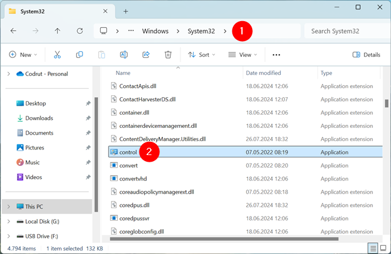This screenshot has height=254, width=391.
Task: Select the container.dll file
Action: pos(134,112)
